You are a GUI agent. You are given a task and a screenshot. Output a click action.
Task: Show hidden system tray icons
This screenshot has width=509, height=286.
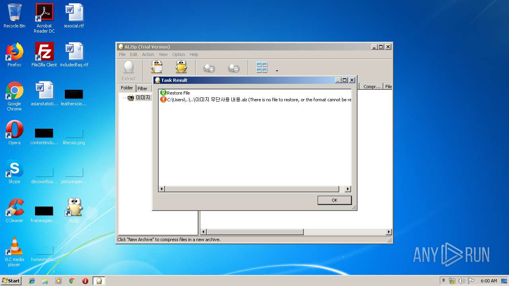444,280
